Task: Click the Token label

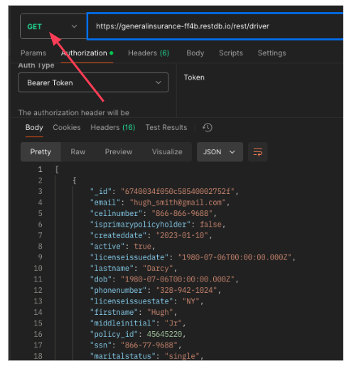Action: coord(194,77)
